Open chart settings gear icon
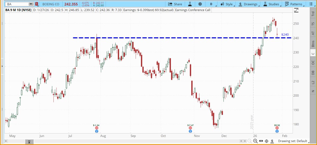 pos(200,4)
